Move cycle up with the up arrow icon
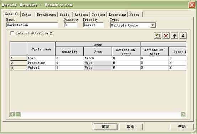Image resolution: width=197 pixels, height=134 pixels. 175,36
